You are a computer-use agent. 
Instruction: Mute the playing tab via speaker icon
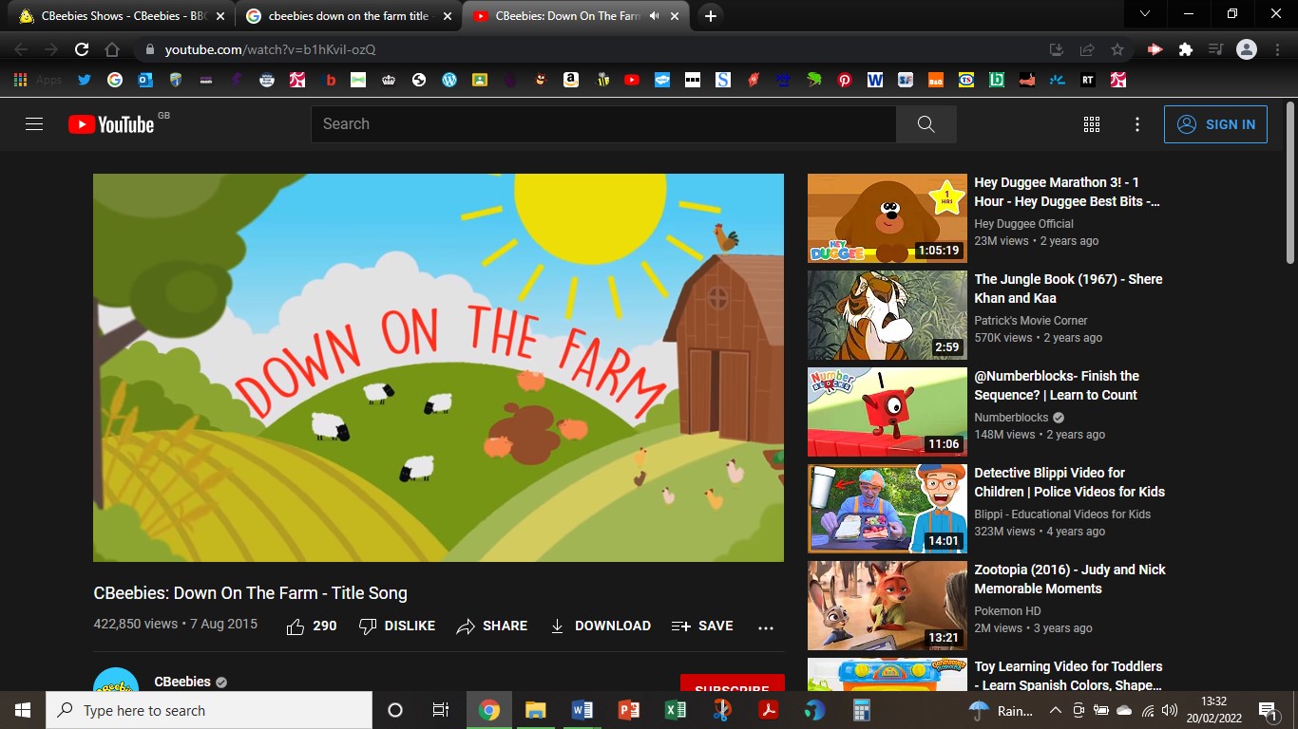[x=654, y=16]
